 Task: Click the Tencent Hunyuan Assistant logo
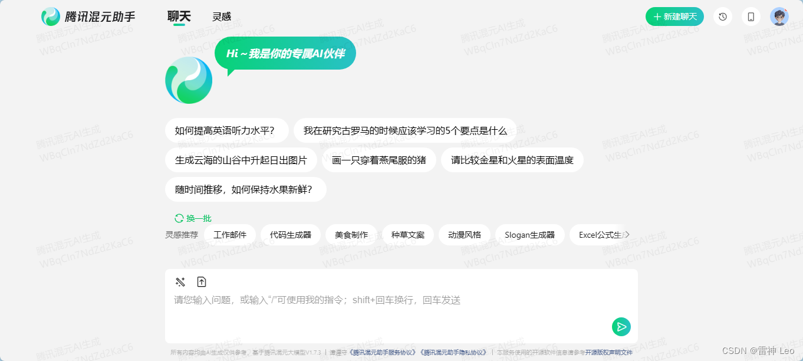tap(88, 17)
